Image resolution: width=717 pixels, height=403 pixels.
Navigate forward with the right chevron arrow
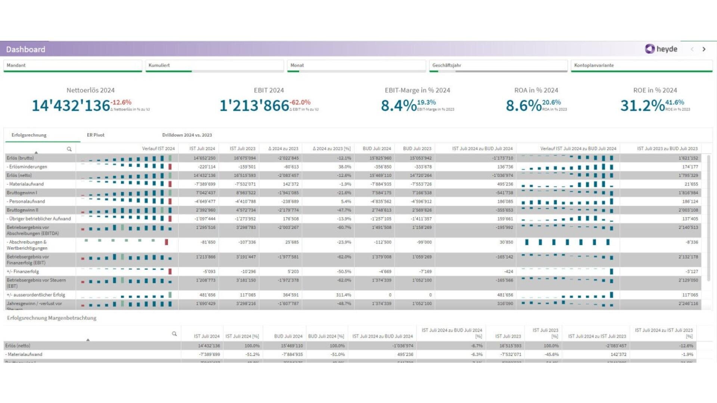tap(704, 49)
